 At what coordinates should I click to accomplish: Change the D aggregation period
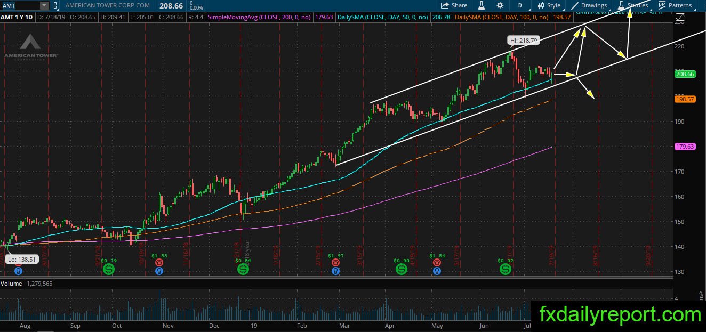click(520, 5)
